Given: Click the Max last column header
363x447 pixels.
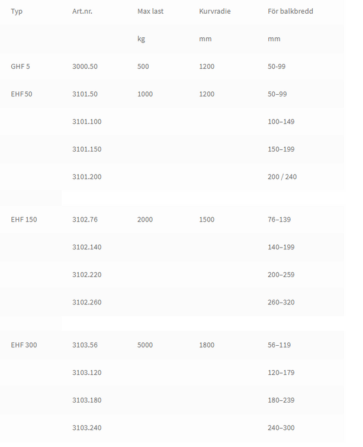Looking at the screenshot, I should tap(150, 11).
